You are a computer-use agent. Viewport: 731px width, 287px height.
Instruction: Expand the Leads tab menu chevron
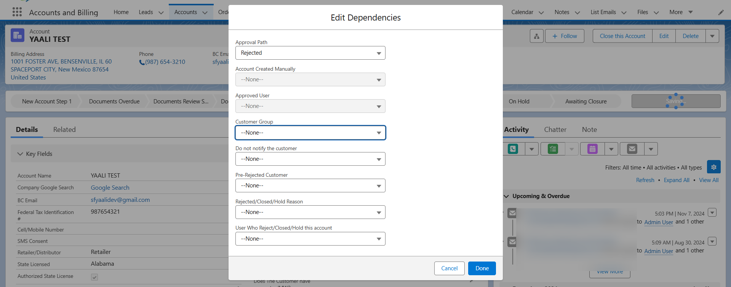(161, 13)
